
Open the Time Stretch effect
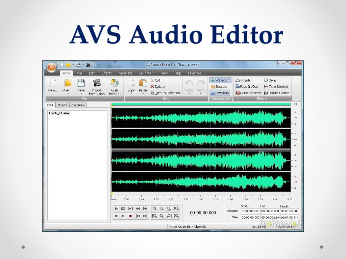[x=276, y=87]
